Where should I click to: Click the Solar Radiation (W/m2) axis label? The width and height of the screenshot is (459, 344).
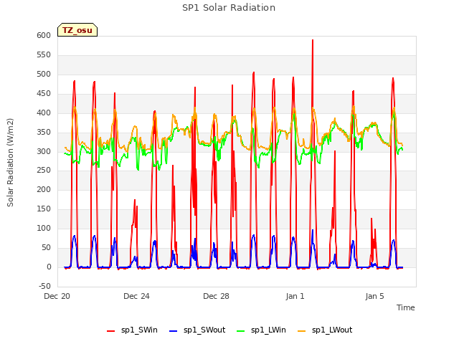10,163
